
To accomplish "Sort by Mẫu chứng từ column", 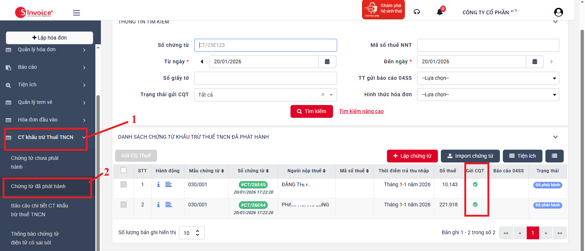I will click(x=206, y=171).
